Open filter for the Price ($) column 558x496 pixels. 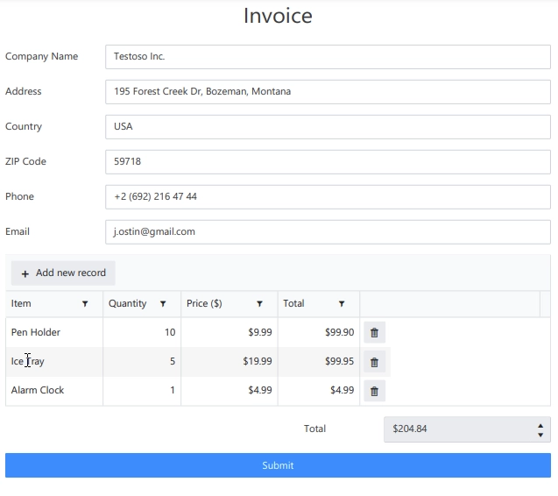coord(260,304)
